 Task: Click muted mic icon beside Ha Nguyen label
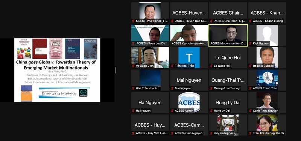pos(133,111)
